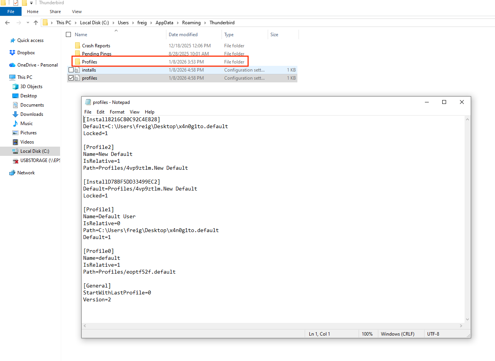Viewport: 495px width, 361px height.
Task: Jump to AppData in the address breadcrumb
Action: pyautogui.click(x=164, y=23)
